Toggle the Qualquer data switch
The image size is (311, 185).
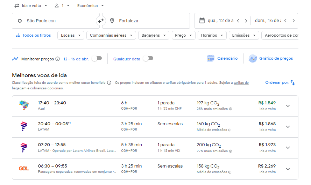coord(148,59)
